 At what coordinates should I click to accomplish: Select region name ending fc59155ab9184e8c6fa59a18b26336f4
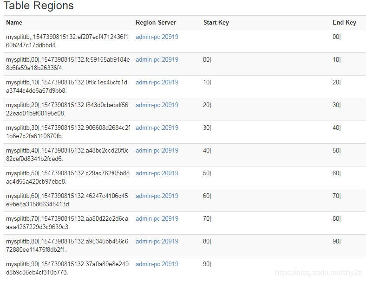coord(68,64)
